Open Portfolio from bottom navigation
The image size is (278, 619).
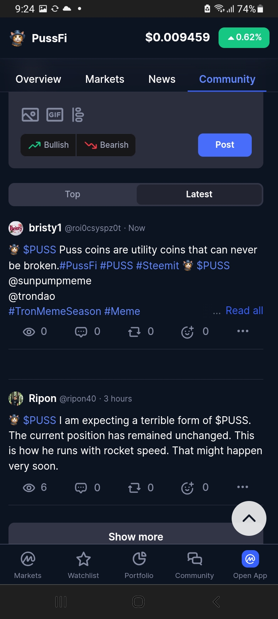139,565
